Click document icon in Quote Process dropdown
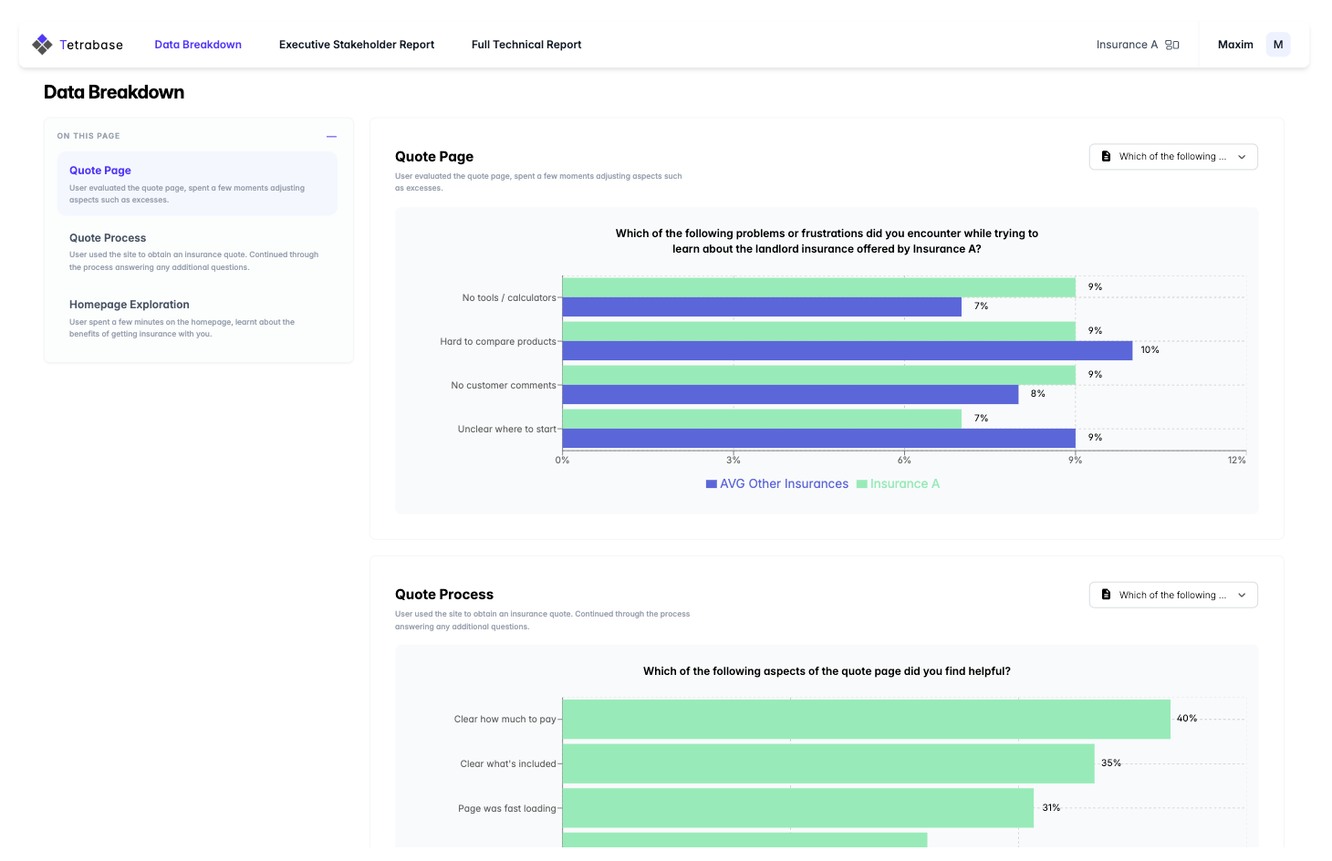1332x861 pixels. click(x=1106, y=595)
